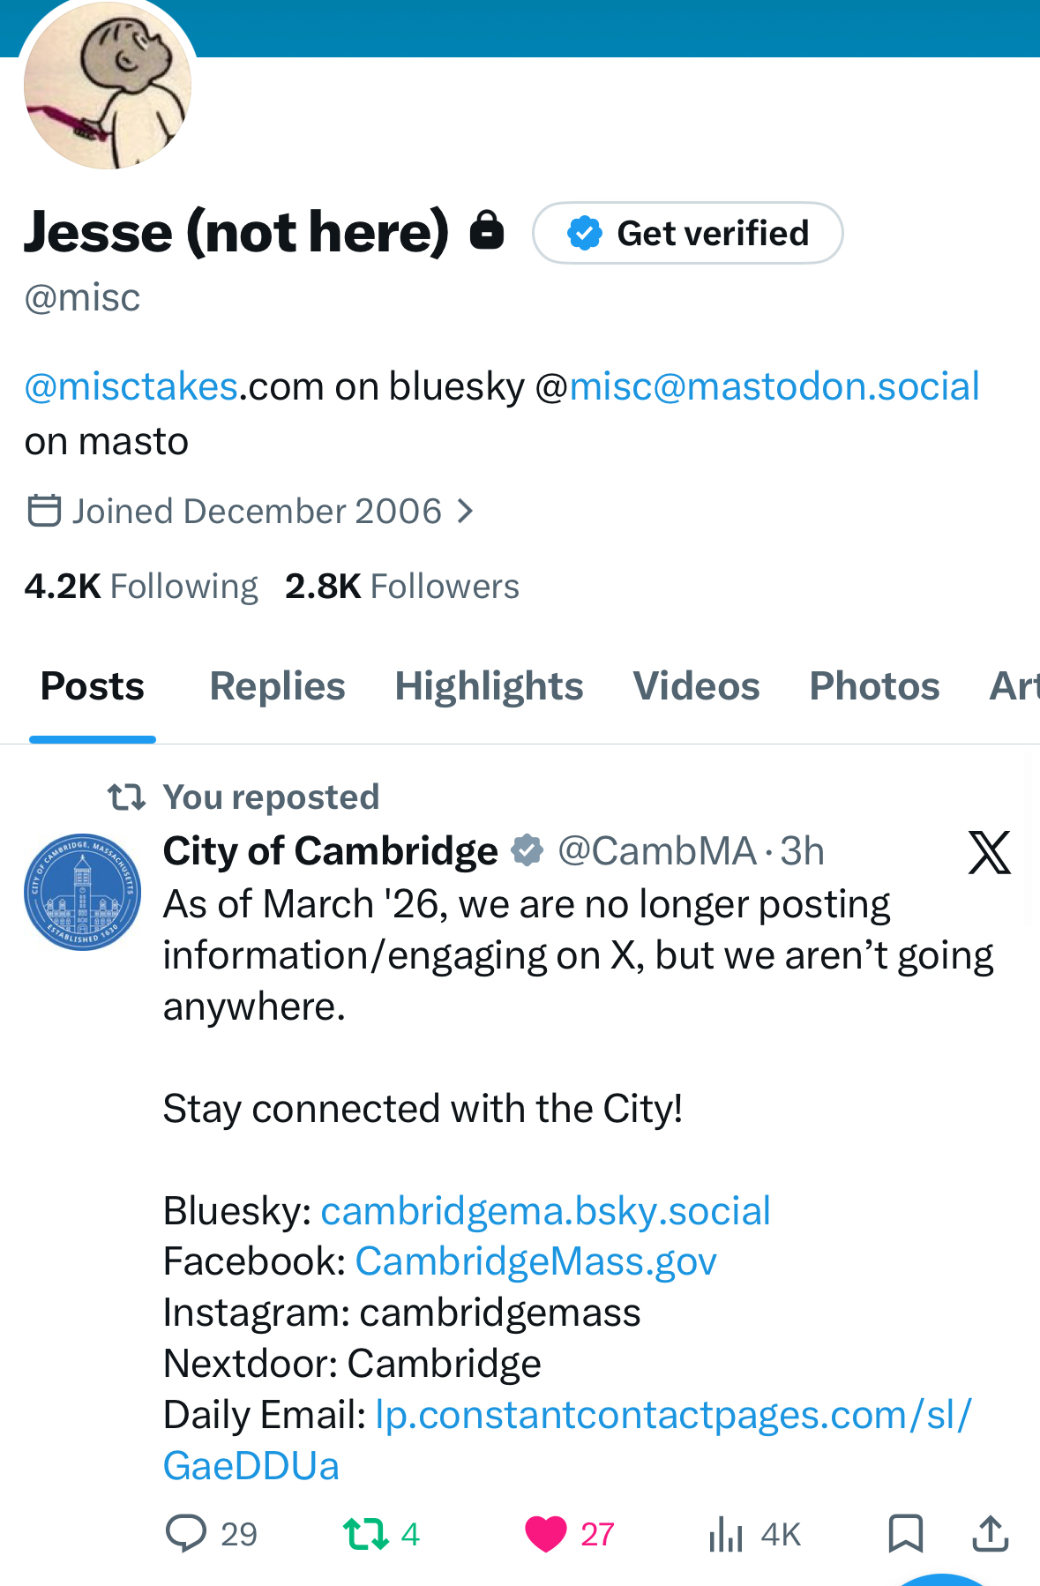Tap the reply speech bubble icon
1040x1586 pixels.
pos(186,1533)
